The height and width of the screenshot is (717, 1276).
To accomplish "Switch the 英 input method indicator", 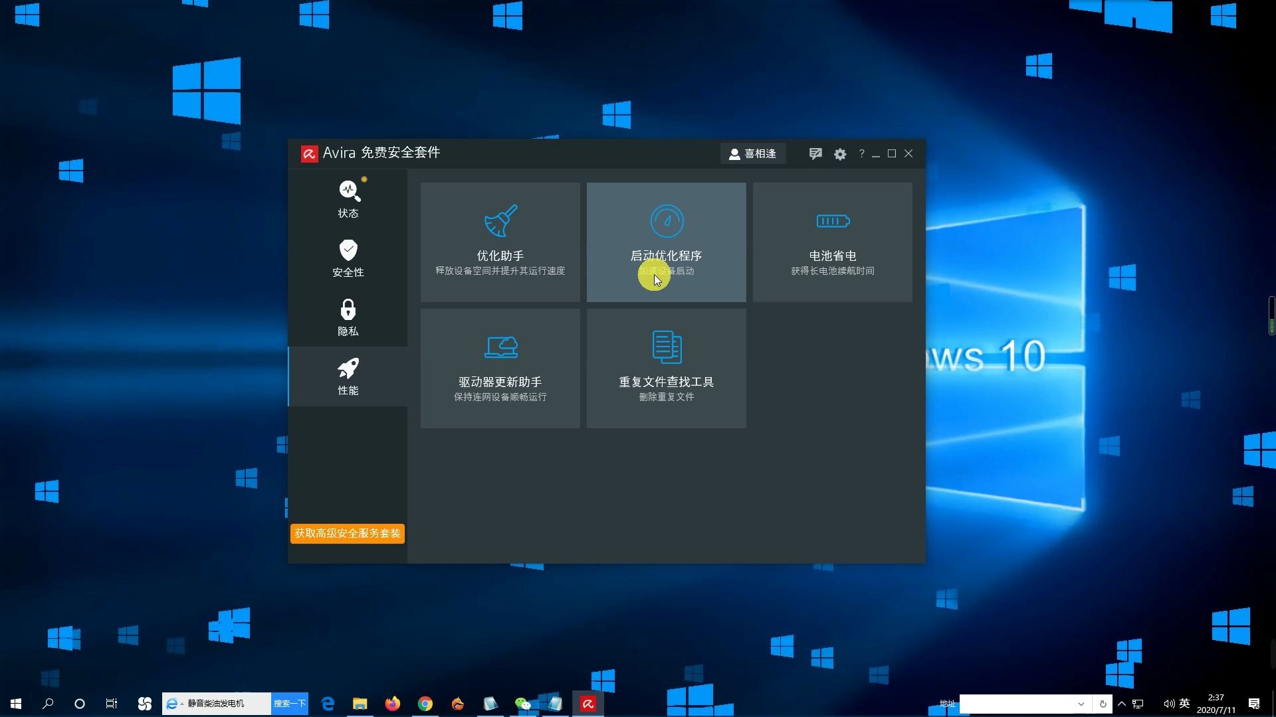I will click(x=1184, y=703).
